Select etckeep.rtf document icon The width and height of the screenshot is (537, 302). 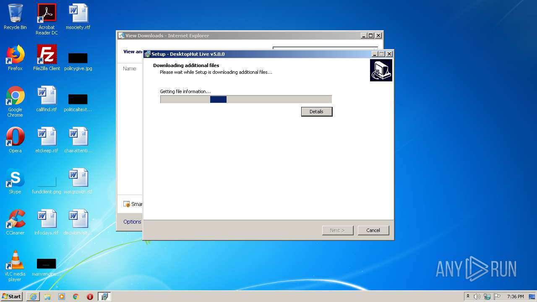click(47, 140)
